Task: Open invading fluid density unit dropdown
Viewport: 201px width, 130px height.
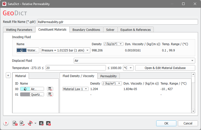Action: coord(113,44)
